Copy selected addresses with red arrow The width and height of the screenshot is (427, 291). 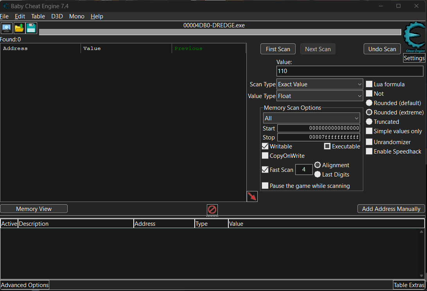tap(252, 196)
